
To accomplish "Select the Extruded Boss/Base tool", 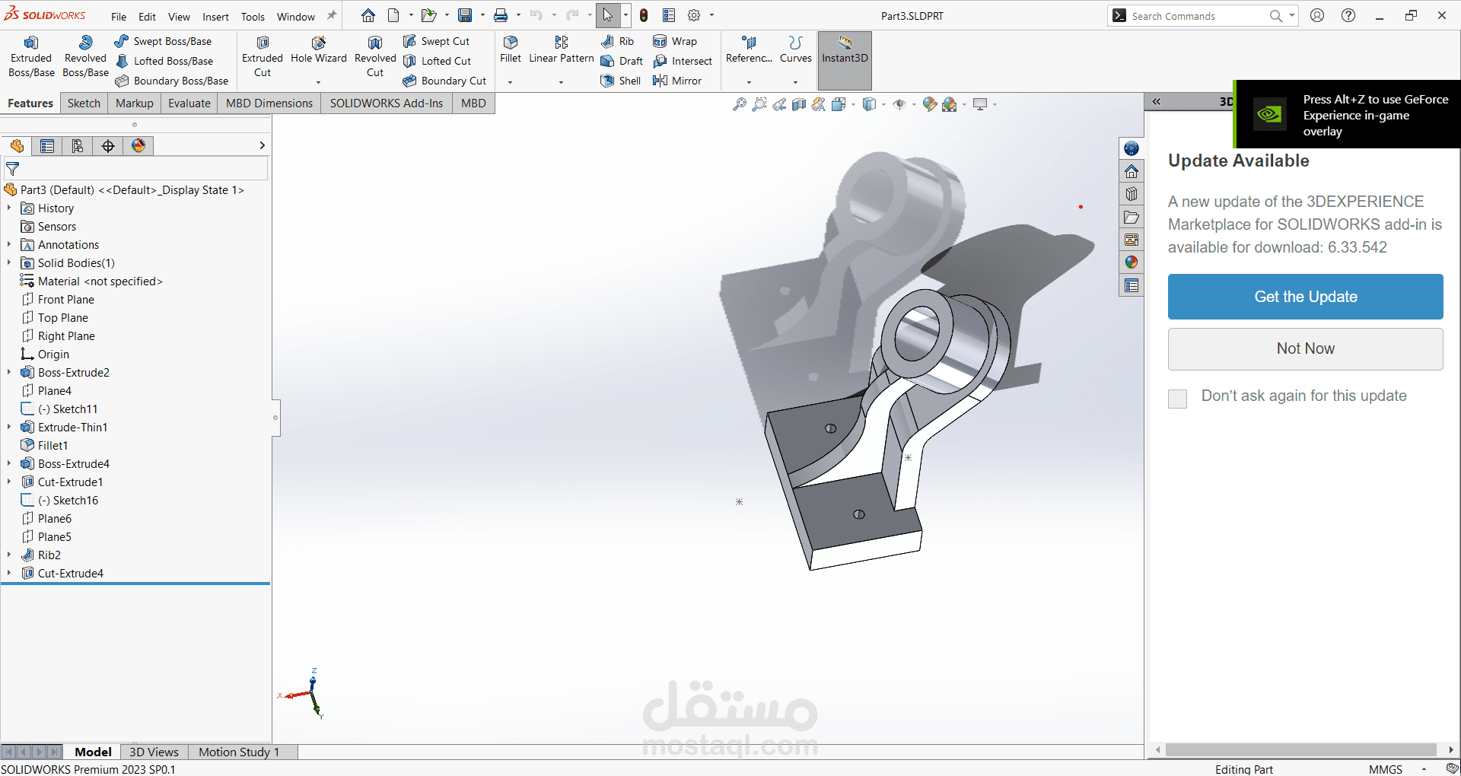I will pyautogui.click(x=31, y=56).
